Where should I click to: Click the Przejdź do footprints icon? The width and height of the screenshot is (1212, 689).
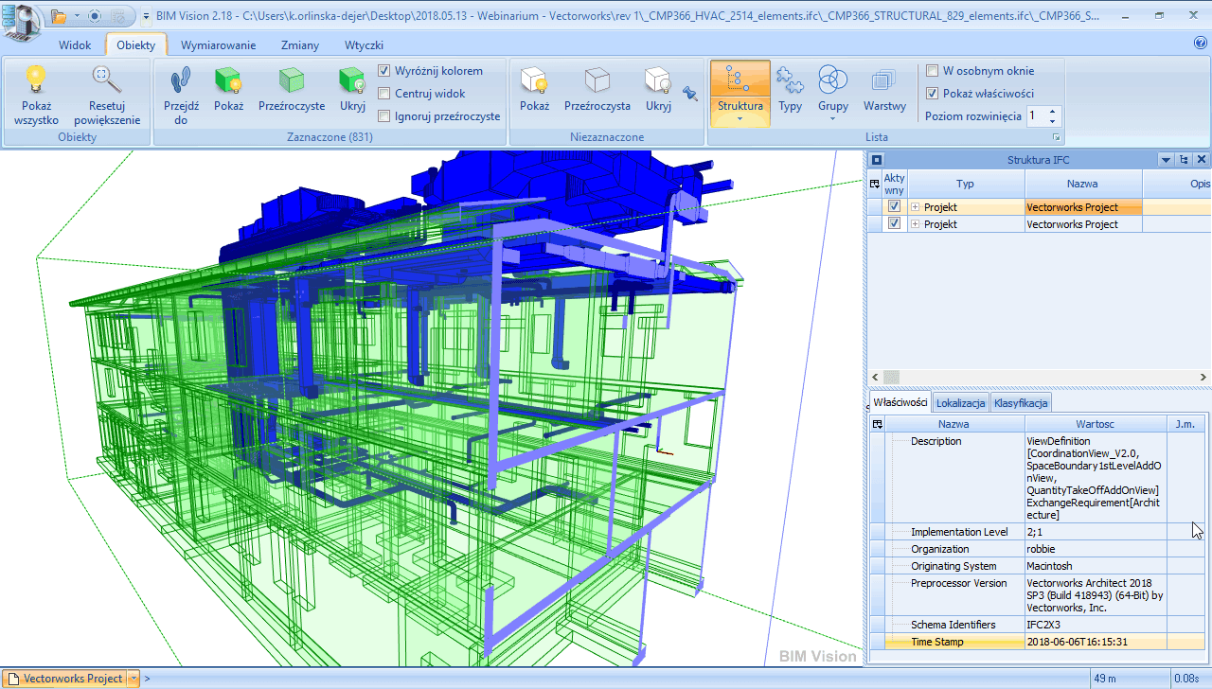click(x=181, y=79)
